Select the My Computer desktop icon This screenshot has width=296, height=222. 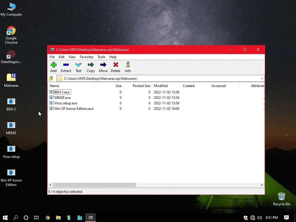coord(11,9)
